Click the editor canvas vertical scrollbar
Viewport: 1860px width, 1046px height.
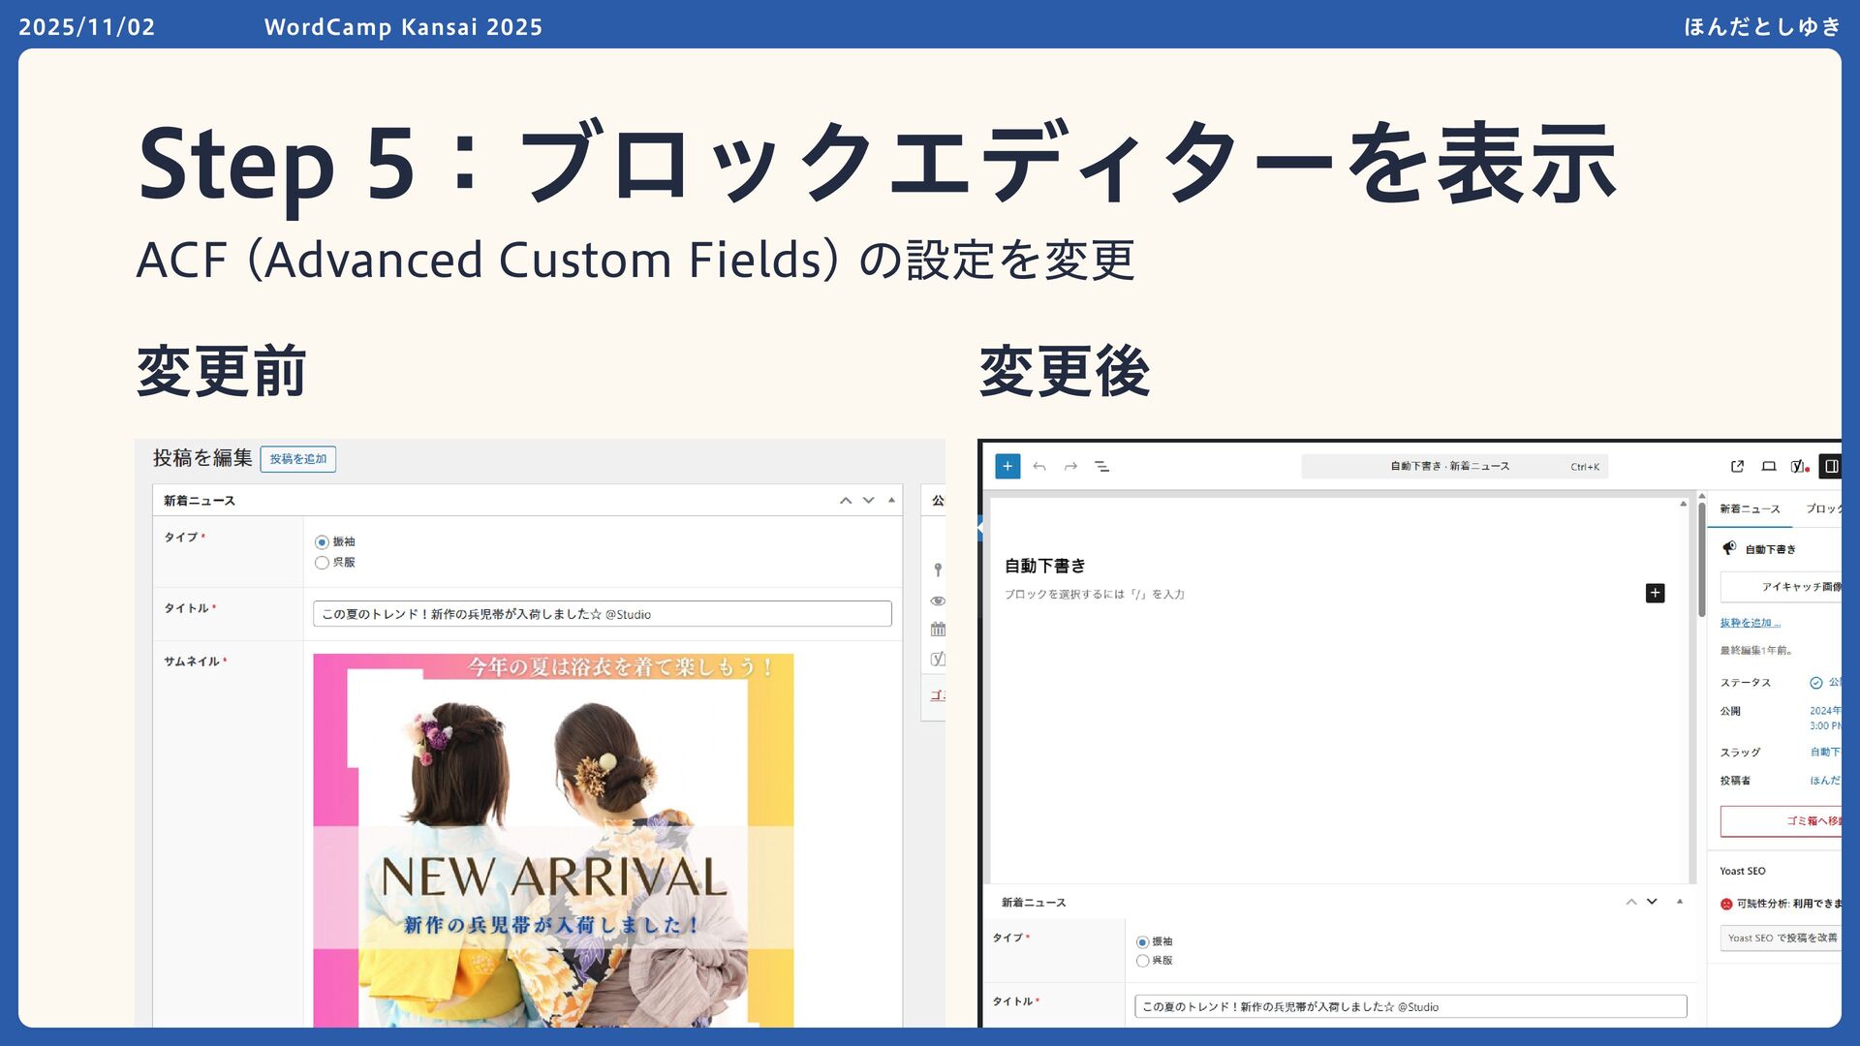coord(1701,562)
